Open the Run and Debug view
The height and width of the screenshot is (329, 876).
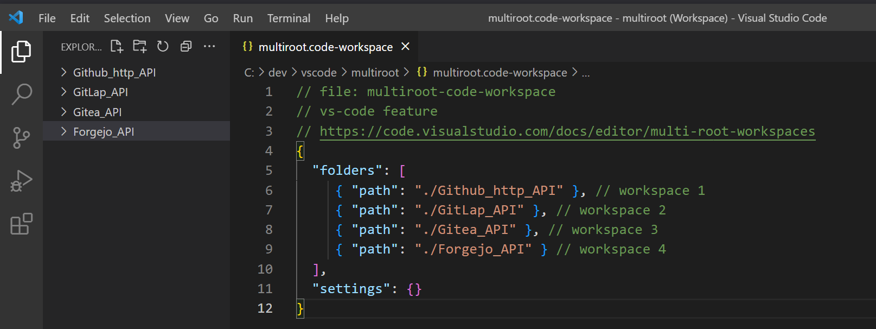click(21, 181)
